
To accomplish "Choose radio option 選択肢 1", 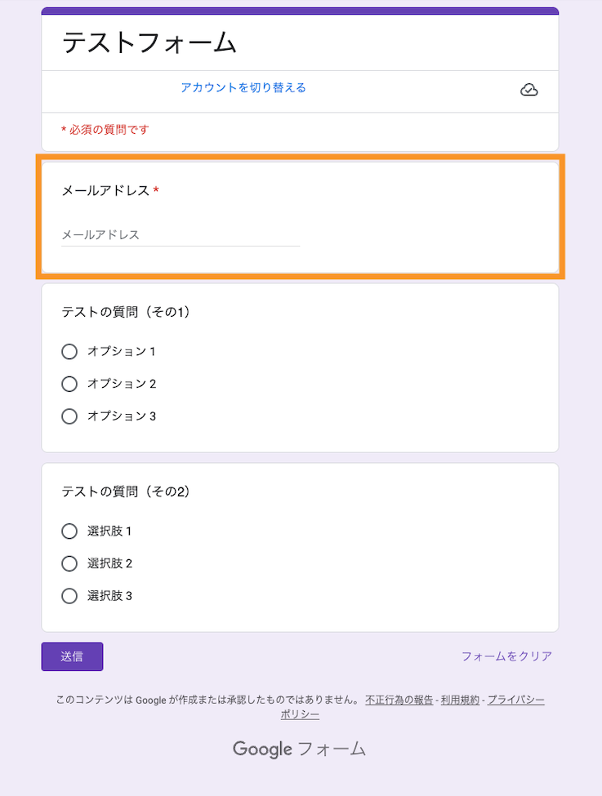I will pyautogui.click(x=69, y=531).
